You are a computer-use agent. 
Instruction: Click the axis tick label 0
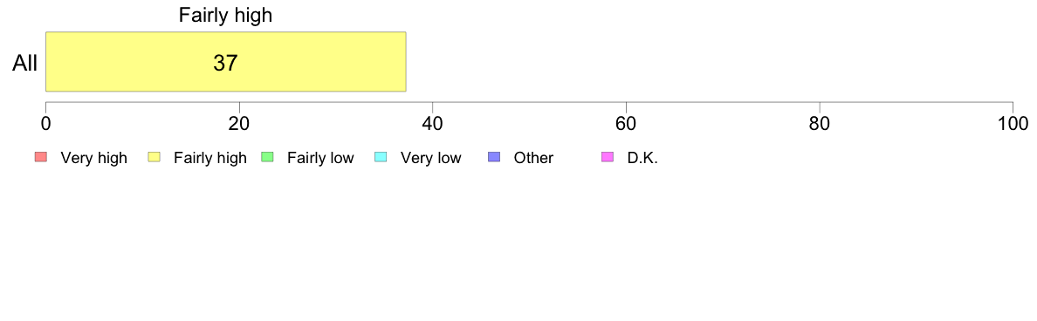(45, 123)
